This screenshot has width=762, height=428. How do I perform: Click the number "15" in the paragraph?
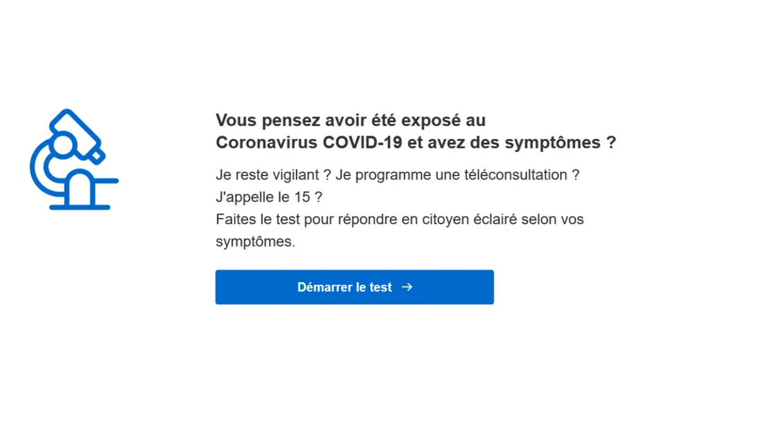click(x=302, y=197)
